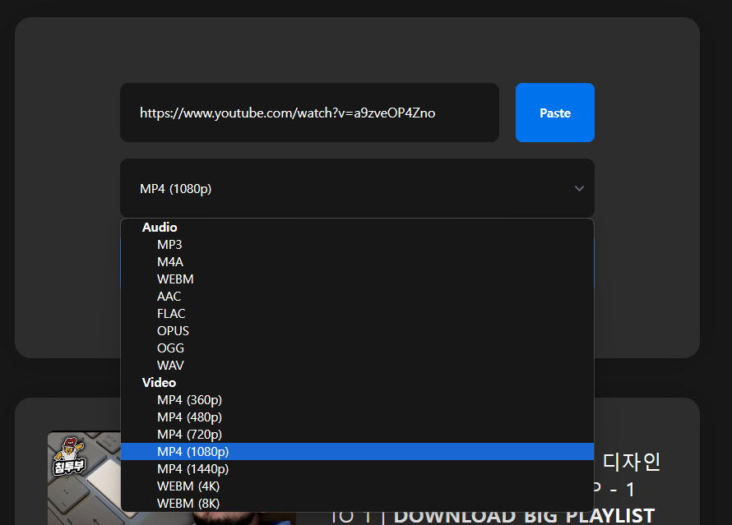Click the chevron arrow on the format selector

pos(579,188)
